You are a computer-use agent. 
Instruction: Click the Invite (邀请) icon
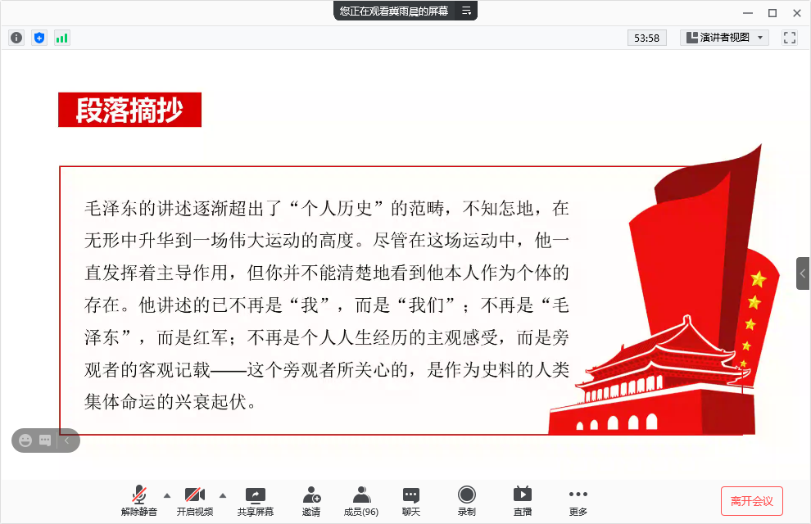pyautogui.click(x=311, y=501)
